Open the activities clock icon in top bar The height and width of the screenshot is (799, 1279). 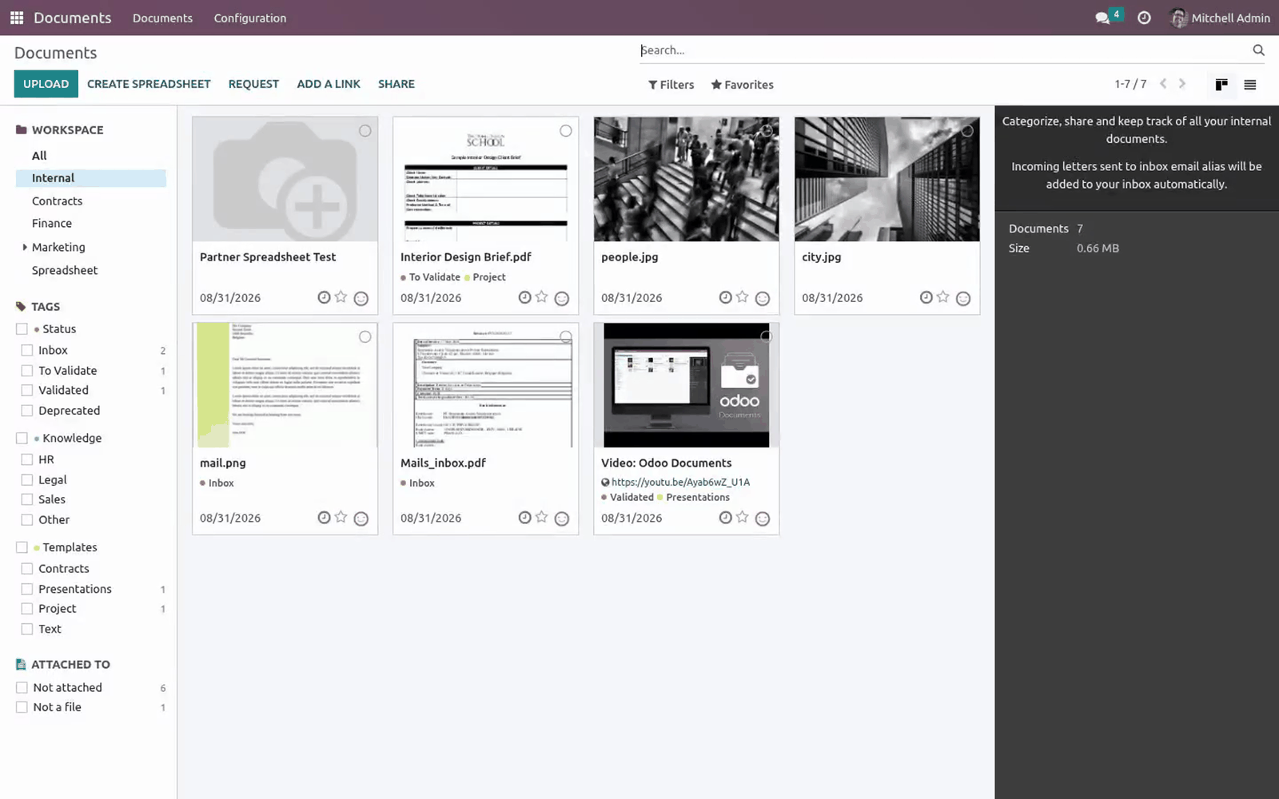tap(1144, 18)
